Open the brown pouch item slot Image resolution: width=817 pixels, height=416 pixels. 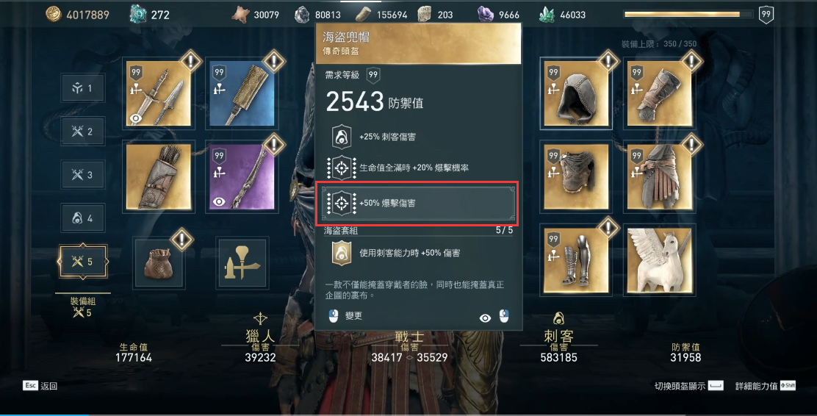(159, 262)
